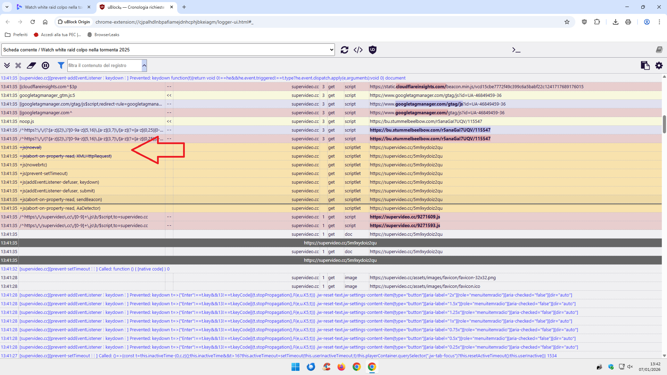The width and height of the screenshot is (667, 375).
Task: Open the logger documentation book icon
Action: pos(659,50)
